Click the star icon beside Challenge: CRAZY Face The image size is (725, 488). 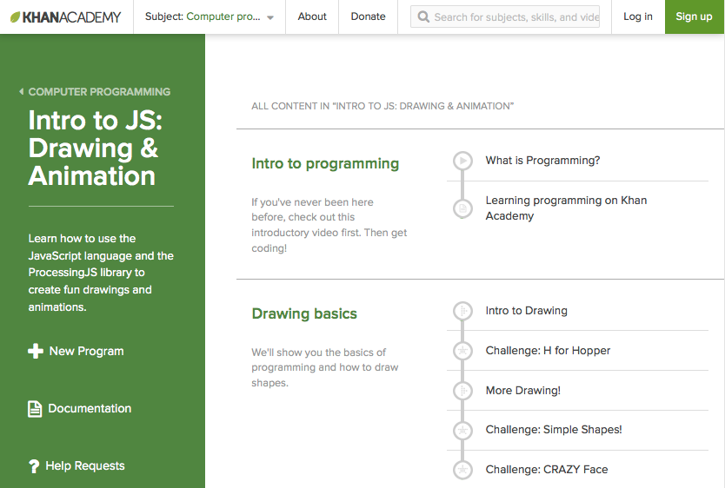(x=462, y=470)
